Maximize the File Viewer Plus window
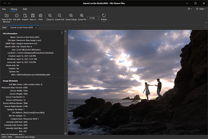 (196, 3)
